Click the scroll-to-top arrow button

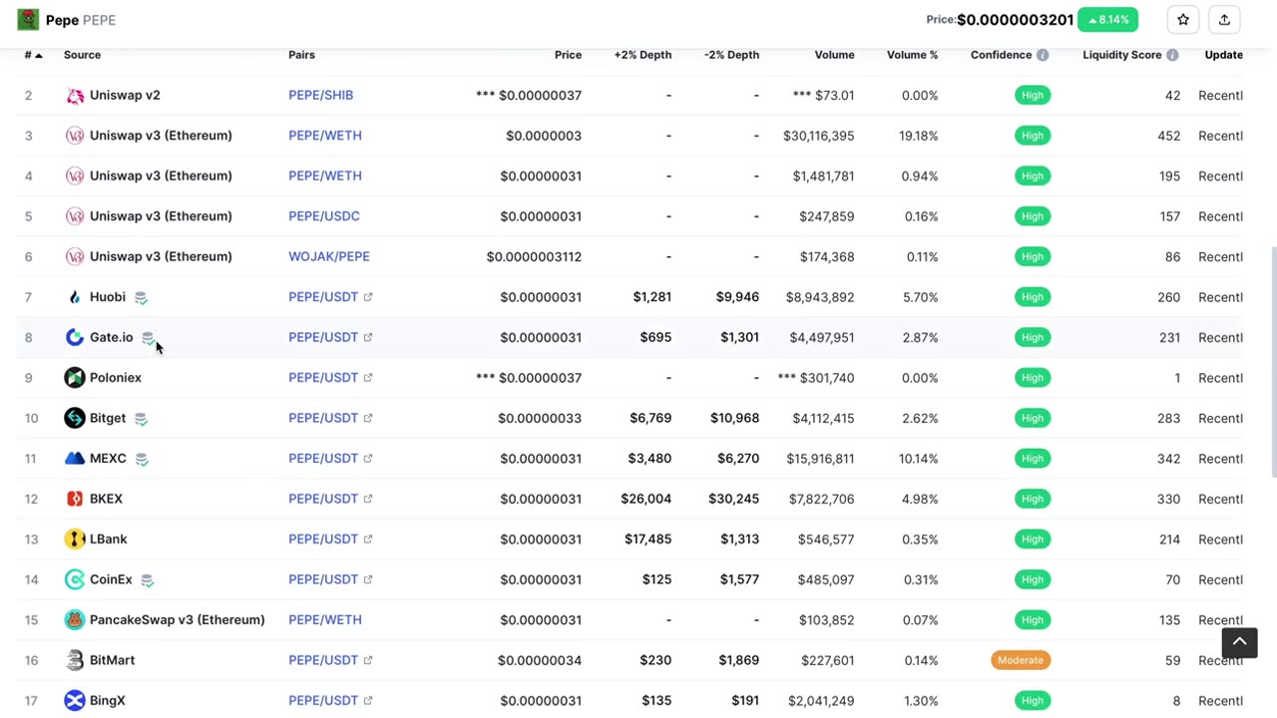pyautogui.click(x=1239, y=642)
